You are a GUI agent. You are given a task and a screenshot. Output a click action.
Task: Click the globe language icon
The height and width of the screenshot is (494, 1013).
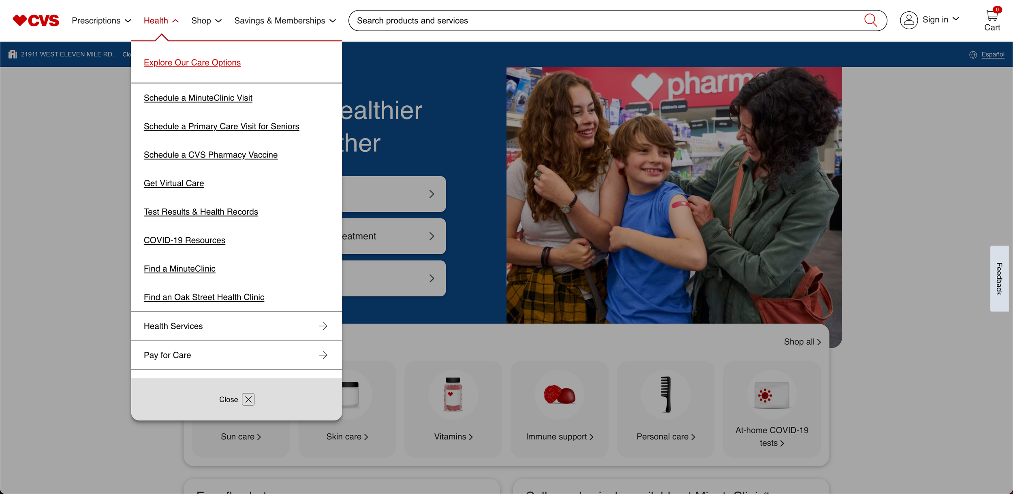click(x=973, y=55)
